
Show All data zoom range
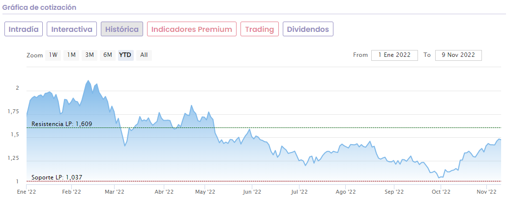click(x=144, y=55)
